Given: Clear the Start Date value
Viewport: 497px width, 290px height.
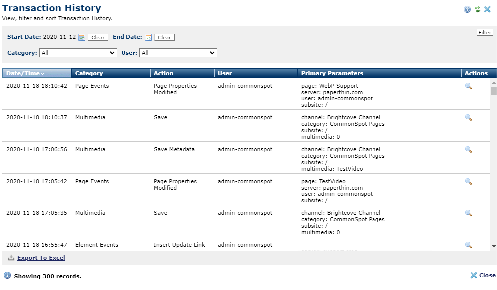Looking at the screenshot, I should pyautogui.click(x=98, y=37).
